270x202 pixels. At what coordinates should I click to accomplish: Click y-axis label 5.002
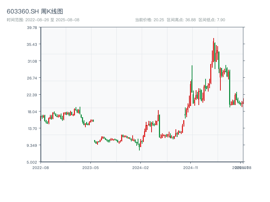(x=32, y=162)
